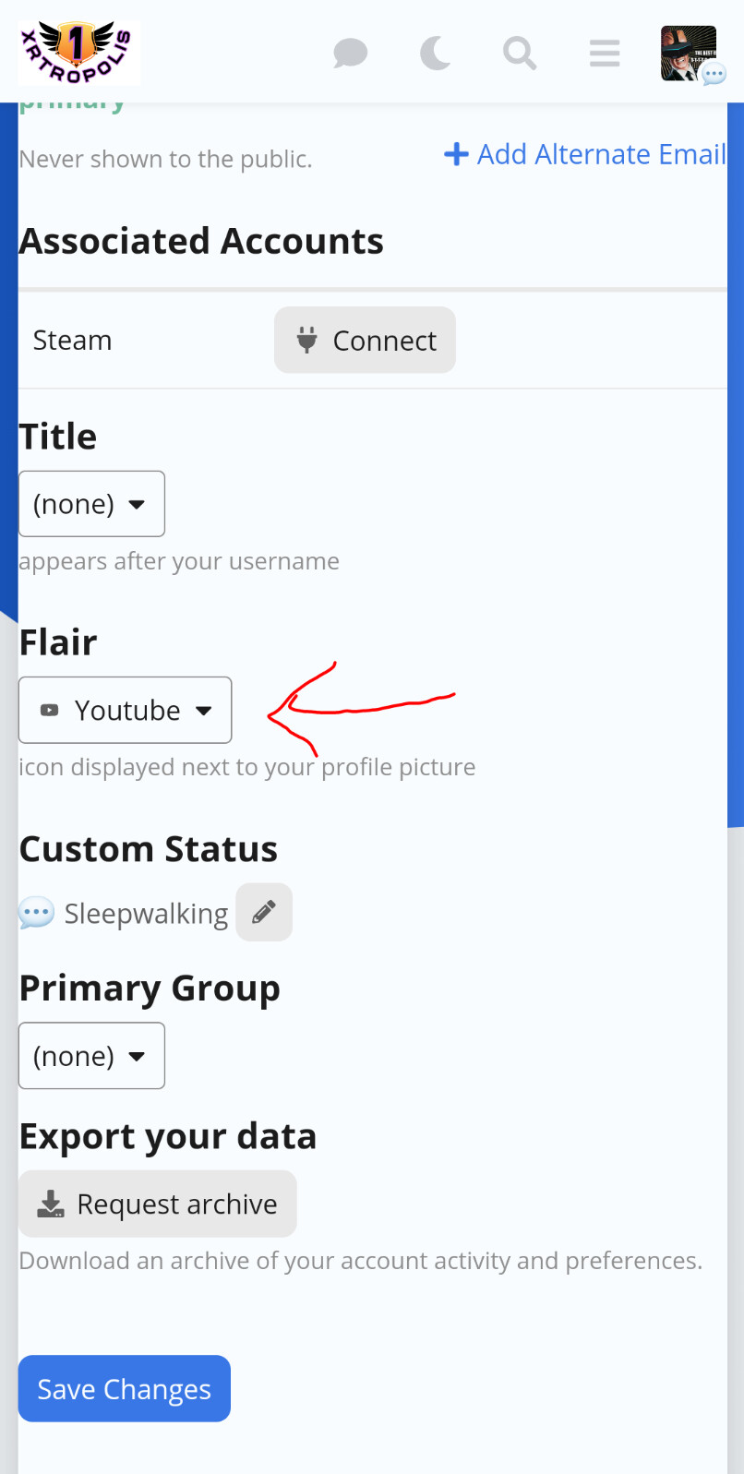Click the Sleepwalking status text
Screen dimensions: 744x1474
coord(146,914)
